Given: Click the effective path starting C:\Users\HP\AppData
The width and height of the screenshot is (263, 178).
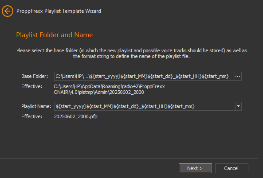Looking at the screenshot, I should [x=110, y=86].
